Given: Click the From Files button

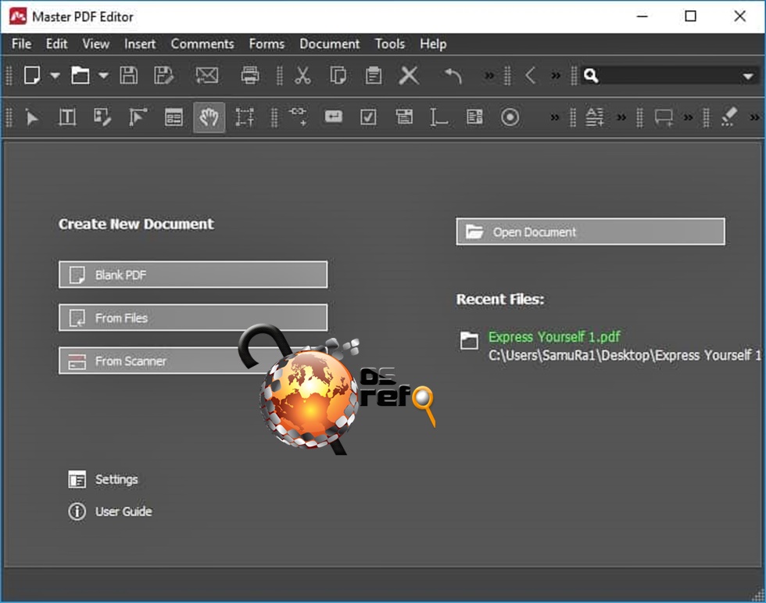Looking at the screenshot, I should point(193,318).
